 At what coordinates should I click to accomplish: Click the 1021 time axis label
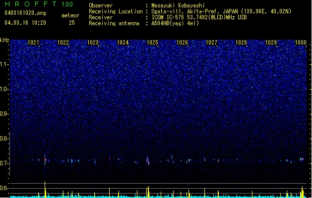[33, 43]
